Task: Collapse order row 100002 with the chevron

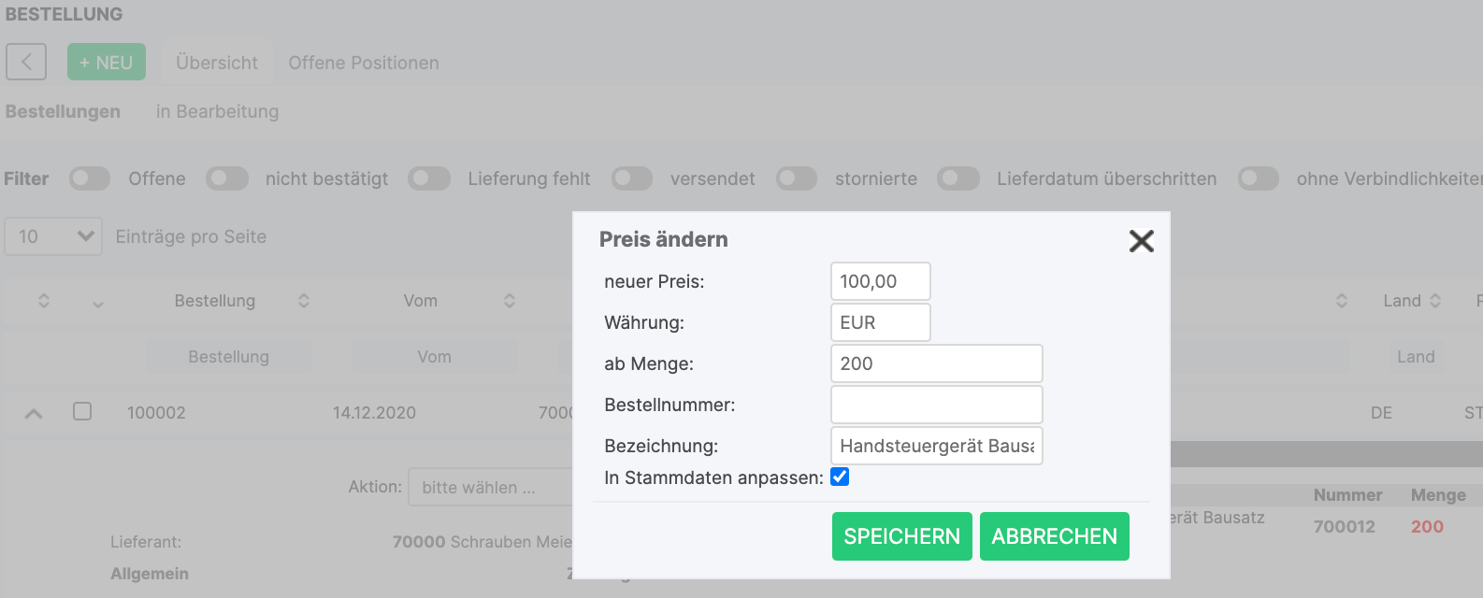Action: 34,413
